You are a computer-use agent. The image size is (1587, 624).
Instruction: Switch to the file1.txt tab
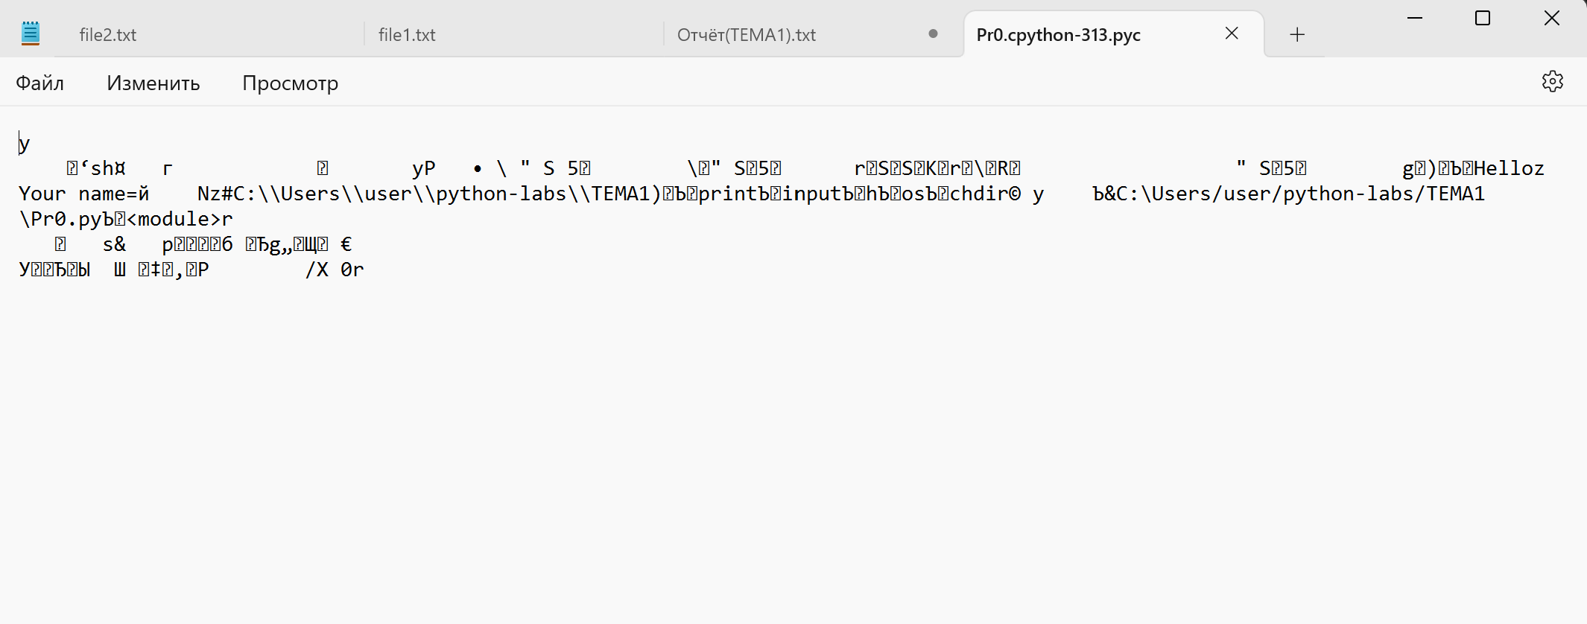pos(407,35)
